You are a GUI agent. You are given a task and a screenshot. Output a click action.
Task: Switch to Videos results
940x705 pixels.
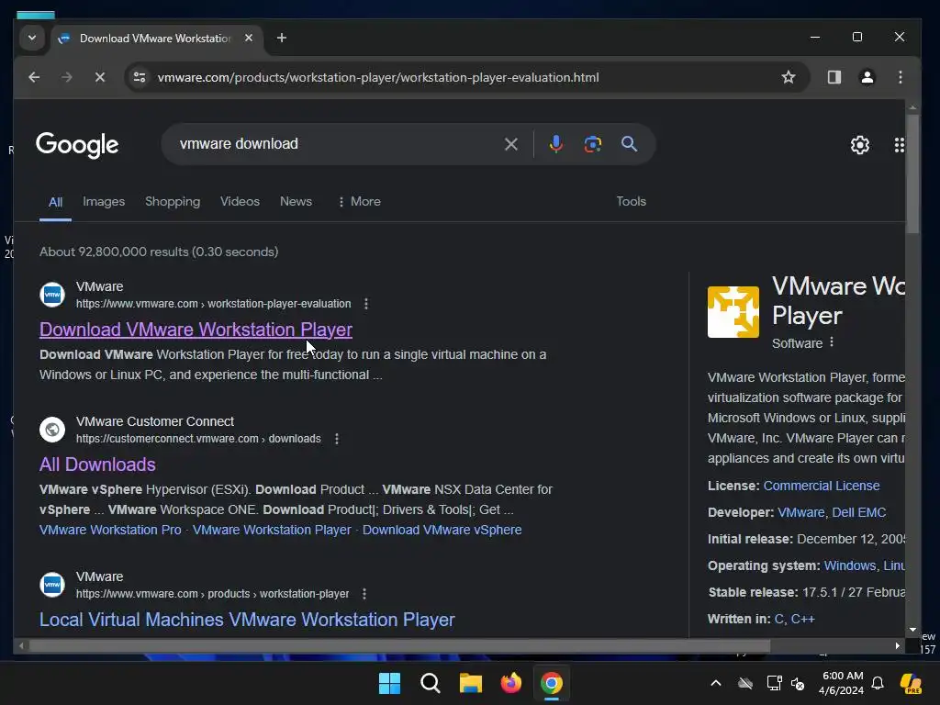tap(240, 201)
